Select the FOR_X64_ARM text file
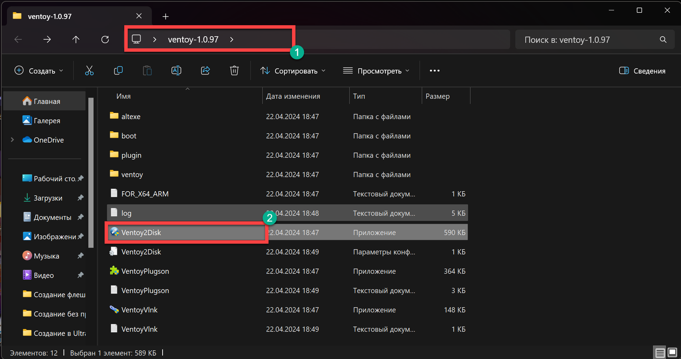The height and width of the screenshot is (359, 681). coord(287,194)
